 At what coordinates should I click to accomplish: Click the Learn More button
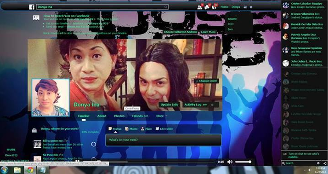tap(209, 32)
